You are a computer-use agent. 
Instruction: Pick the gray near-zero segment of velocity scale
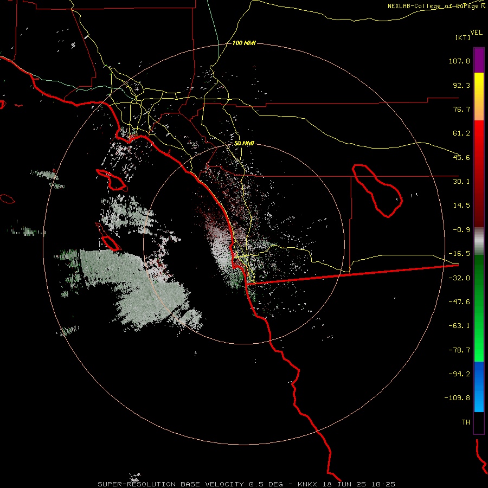tap(479, 241)
